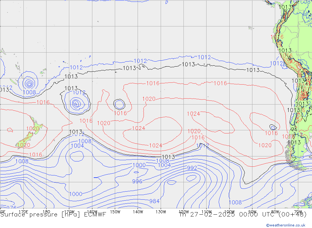312x228 pixels.
Task: Select the 130W longitude label
Action: click(161, 212)
